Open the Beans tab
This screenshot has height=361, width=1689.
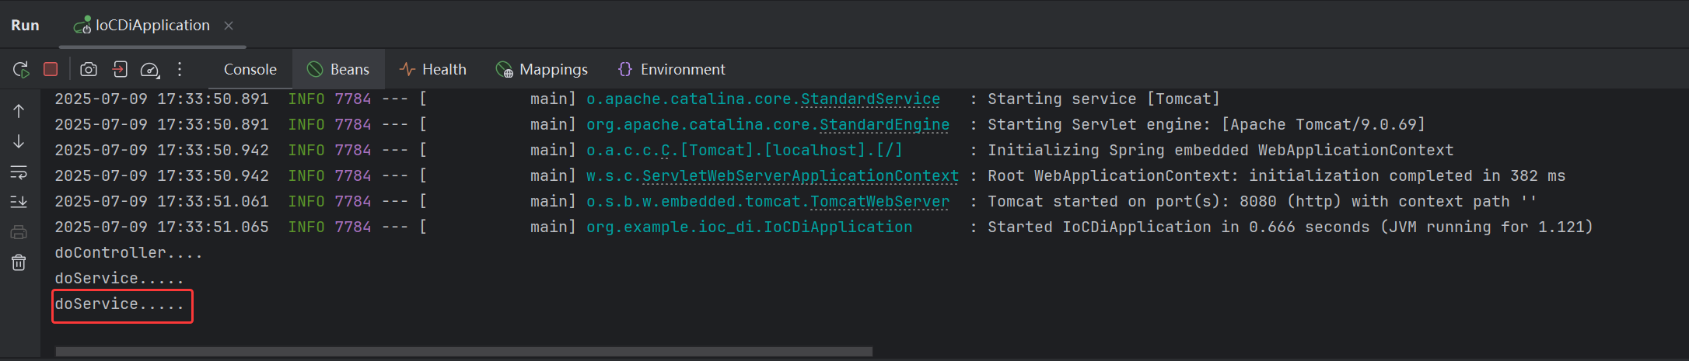338,69
